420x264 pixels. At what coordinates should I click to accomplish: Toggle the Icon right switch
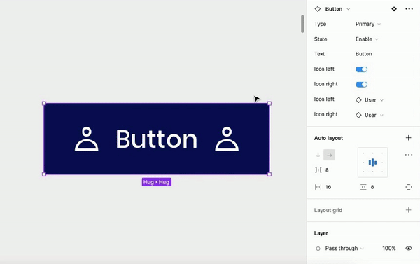(361, 85)
